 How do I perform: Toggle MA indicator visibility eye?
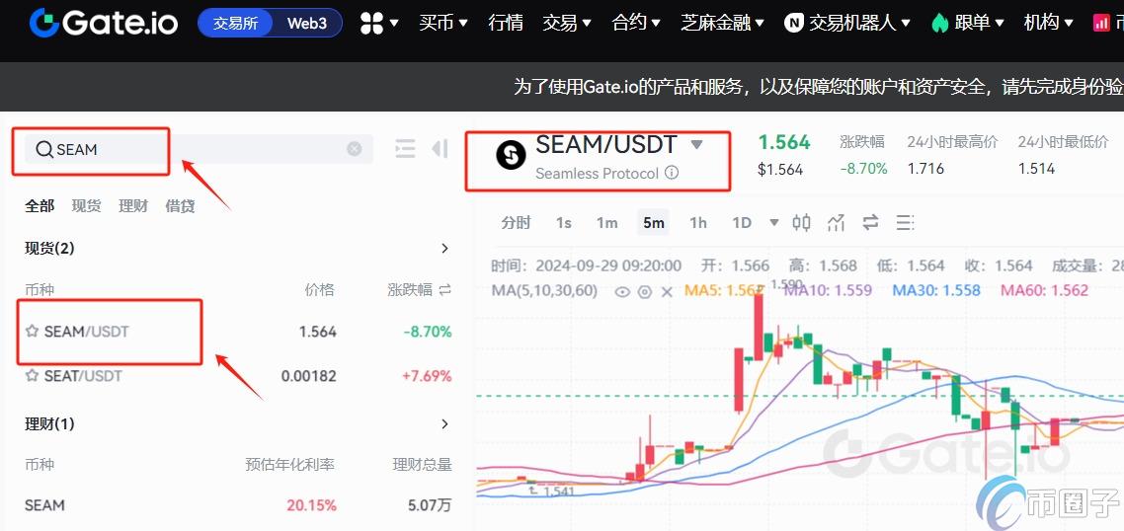(622, 291)
